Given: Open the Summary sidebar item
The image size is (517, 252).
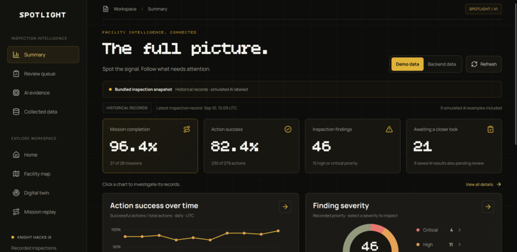Looking at the screenshot, I should pos(43,55).
